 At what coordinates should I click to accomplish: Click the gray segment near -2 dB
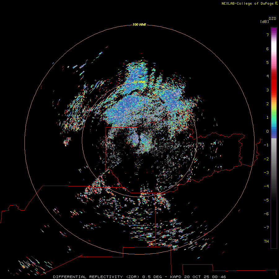(x=274, y=158)
